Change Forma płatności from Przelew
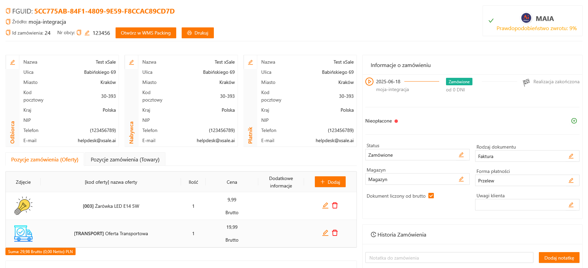Image resolution: width=588 pixels, height=268 pixels. coord(571,180)
